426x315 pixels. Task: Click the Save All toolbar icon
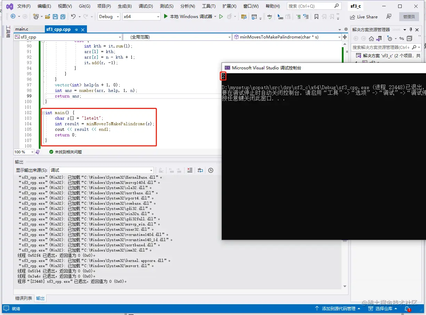[63, 17]
